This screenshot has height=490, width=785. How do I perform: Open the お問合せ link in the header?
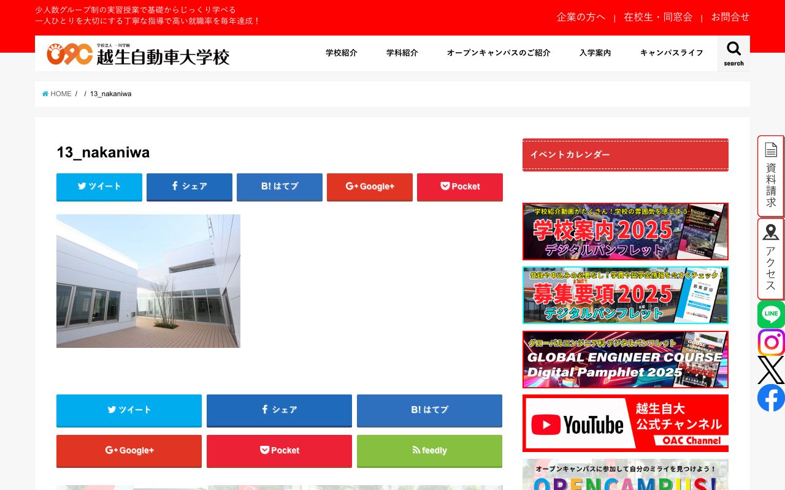point(730,17)
